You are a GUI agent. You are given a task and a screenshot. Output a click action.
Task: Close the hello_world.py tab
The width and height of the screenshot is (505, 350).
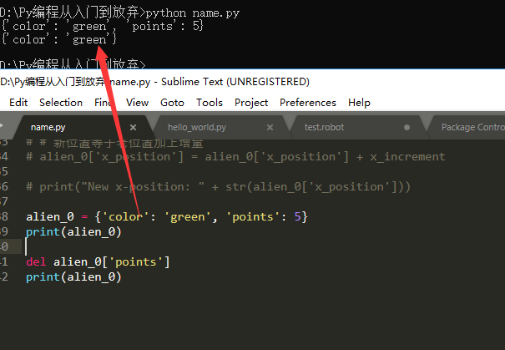(270, 128)
